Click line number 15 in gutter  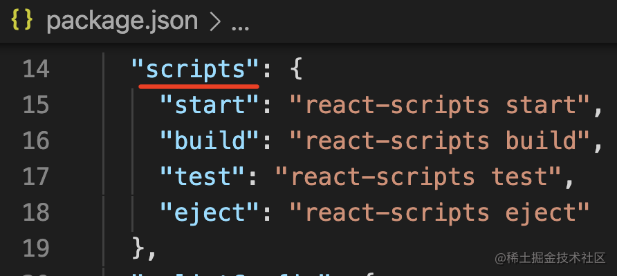coord(35,106)
